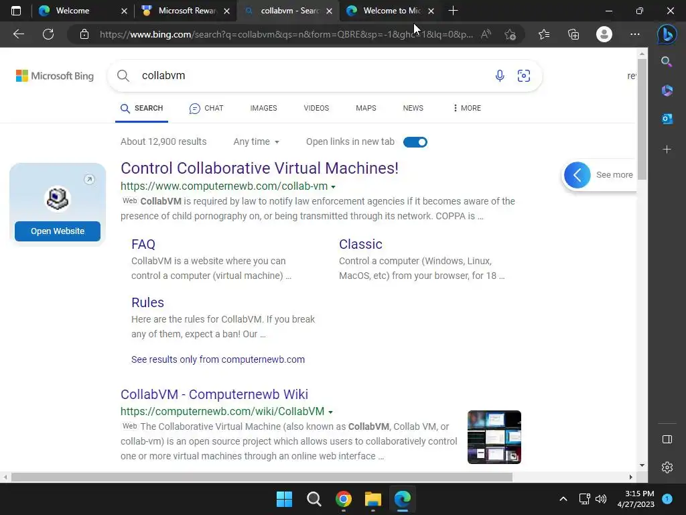The image size is (686, 515).
Task: Open Edge Settings and more ellipsis
Action: (635, 34)
